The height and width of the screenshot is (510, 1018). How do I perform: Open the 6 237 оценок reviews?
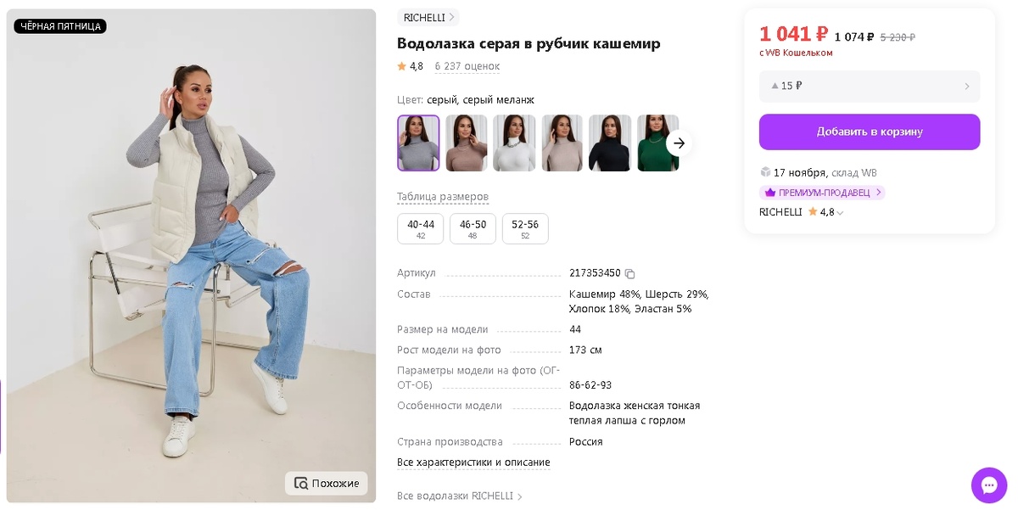tap(467, 65)
